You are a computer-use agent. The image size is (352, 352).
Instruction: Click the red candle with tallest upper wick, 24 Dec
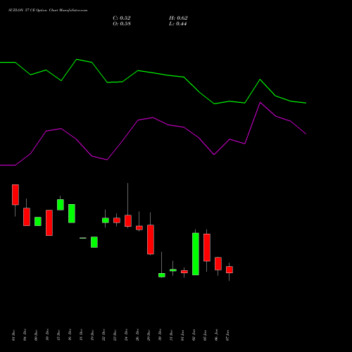click(x=128, y=221)
